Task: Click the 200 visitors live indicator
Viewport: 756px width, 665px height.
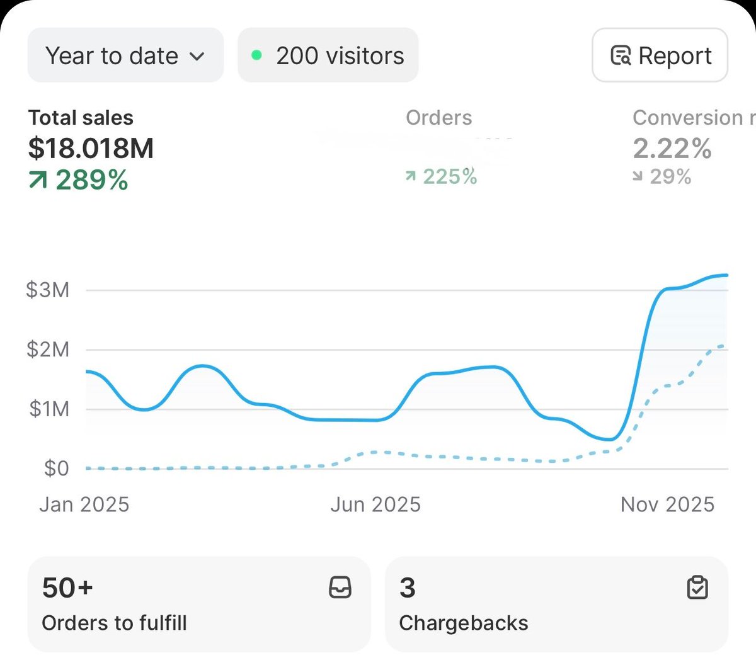Action: [x=328, y=55]
